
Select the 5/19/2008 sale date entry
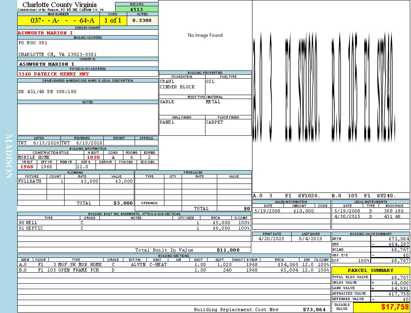point(268,211)
